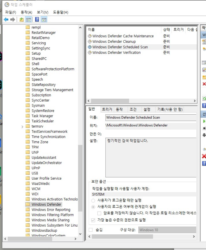Image resolution: width=206 pixels, height=250 pixels.
Task: Toggle the Show/Hide Console Tree icon
Action: 29,20
